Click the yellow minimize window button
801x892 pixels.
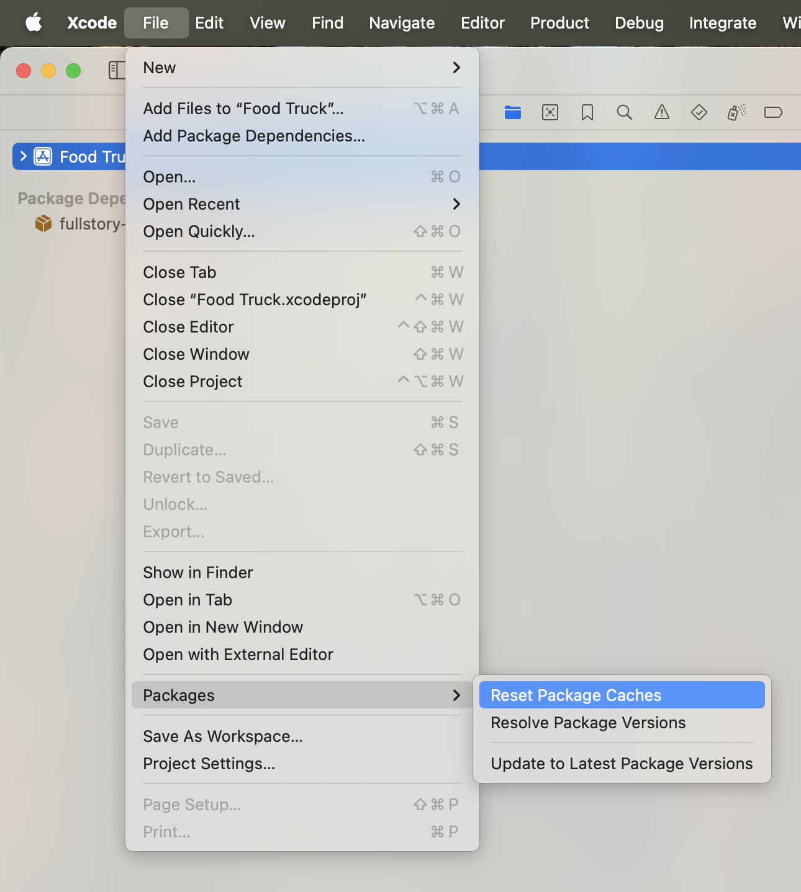tap(48, 71)
